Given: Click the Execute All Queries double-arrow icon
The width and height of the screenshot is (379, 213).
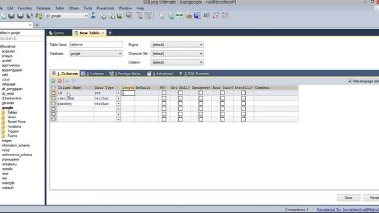Looking at the screenshot, I should pyautogui.click(x=21, y=16).
